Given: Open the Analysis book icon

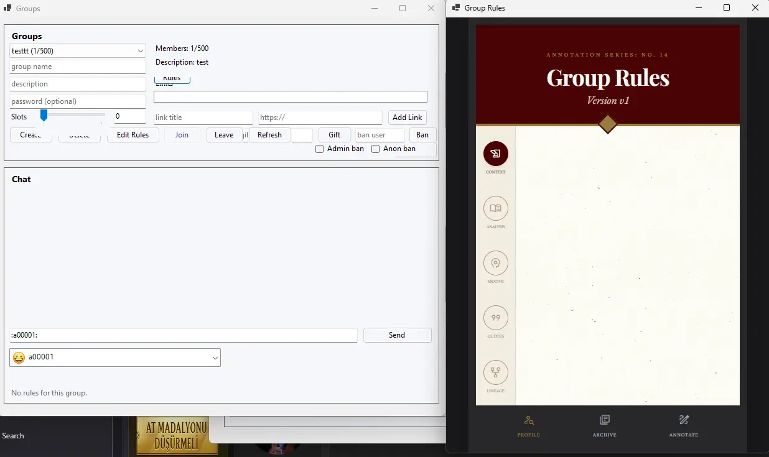Looking at the screenshot, I should pyautogui.click(x=495, y=208).
